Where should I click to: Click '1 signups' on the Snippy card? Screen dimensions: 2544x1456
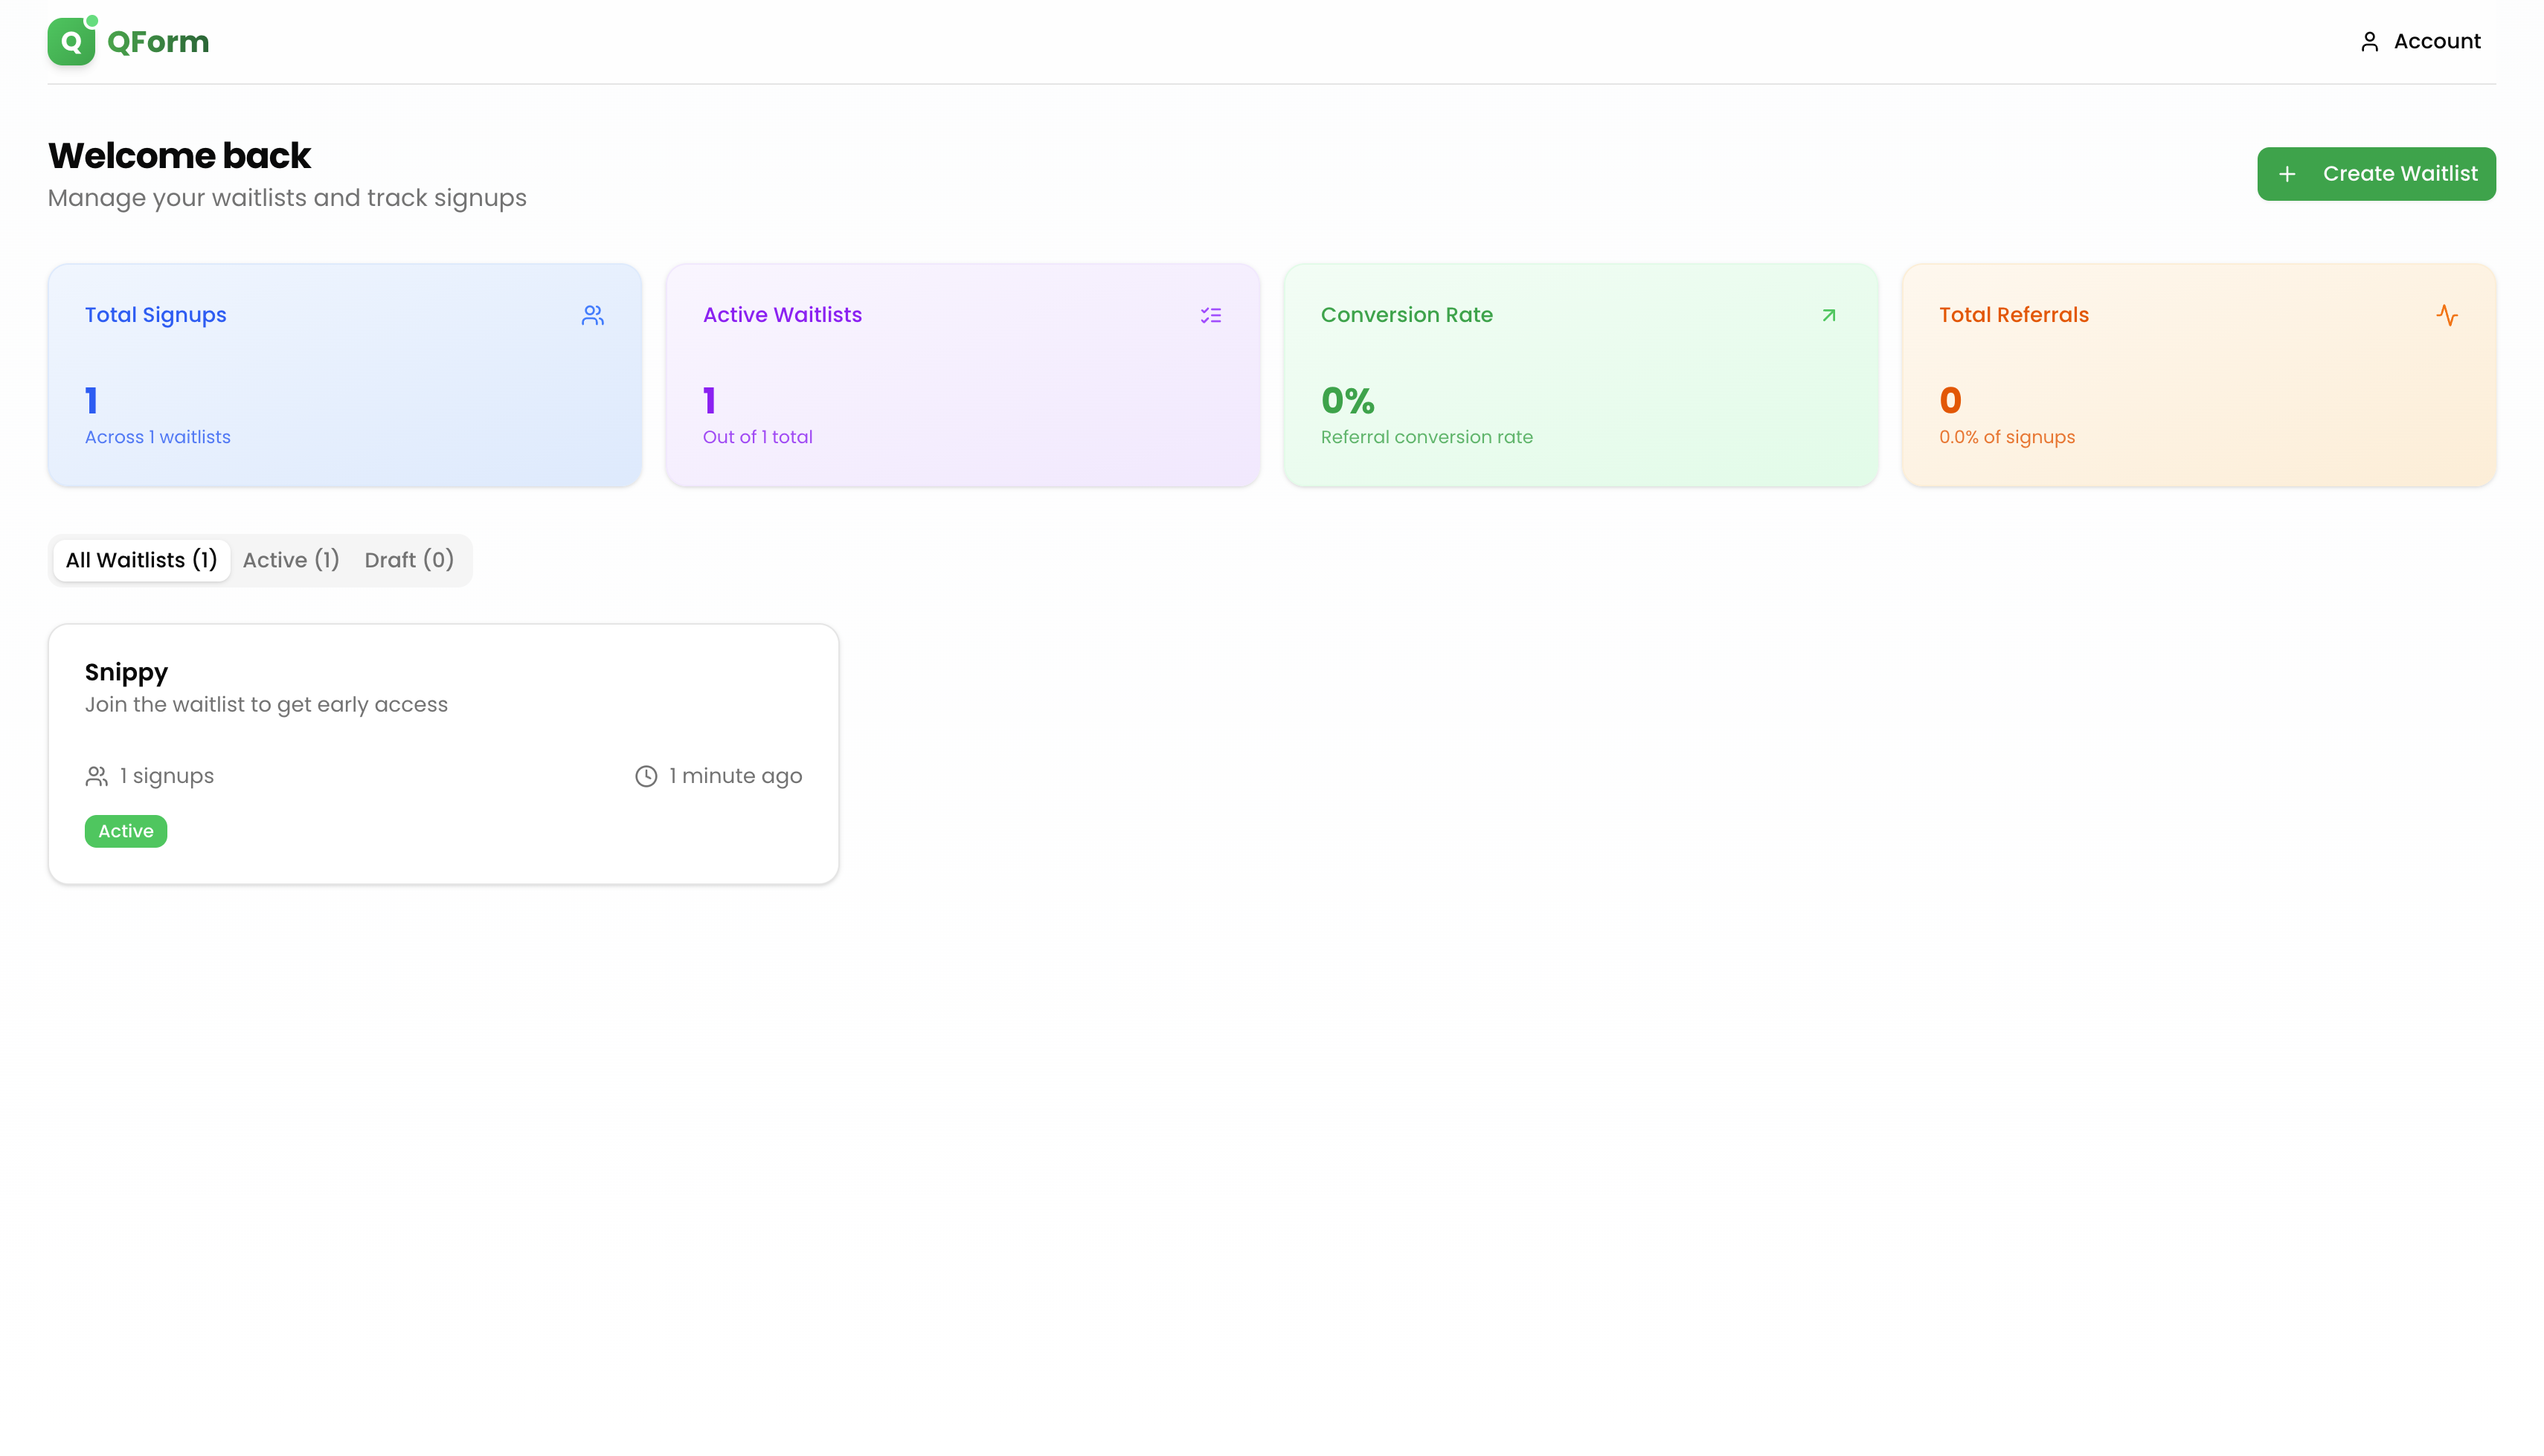coord(166,775)
